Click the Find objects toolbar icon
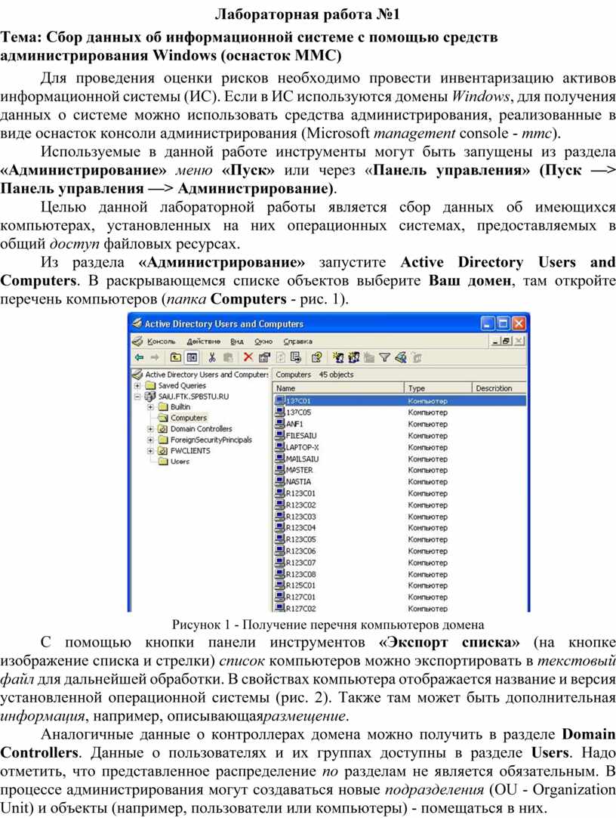Screen dimensions: 616x818 (401, 357)
